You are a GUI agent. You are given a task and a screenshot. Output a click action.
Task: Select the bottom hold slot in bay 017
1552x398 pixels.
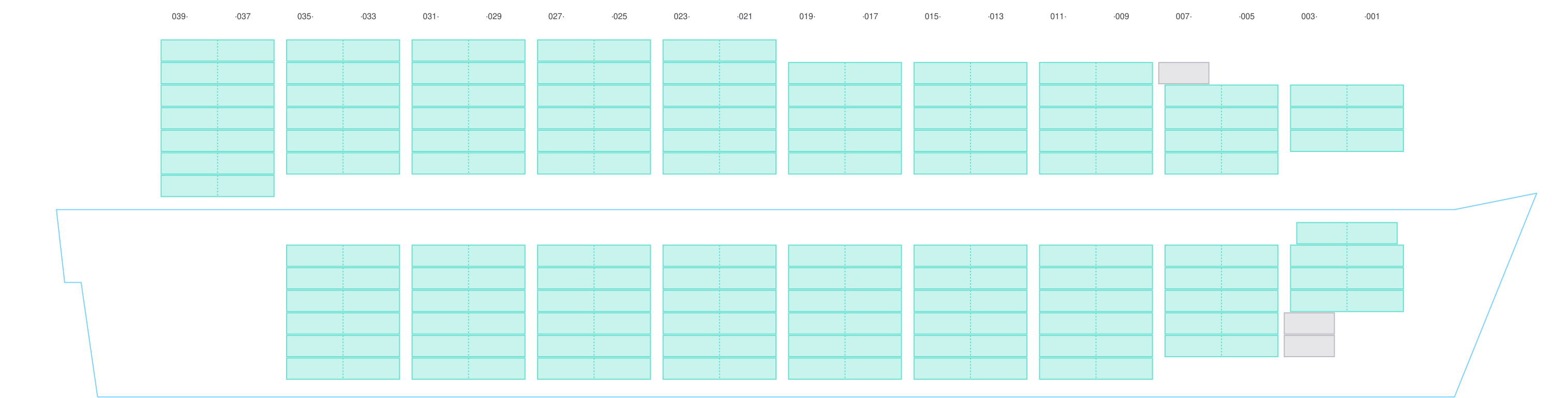point(873,369)
